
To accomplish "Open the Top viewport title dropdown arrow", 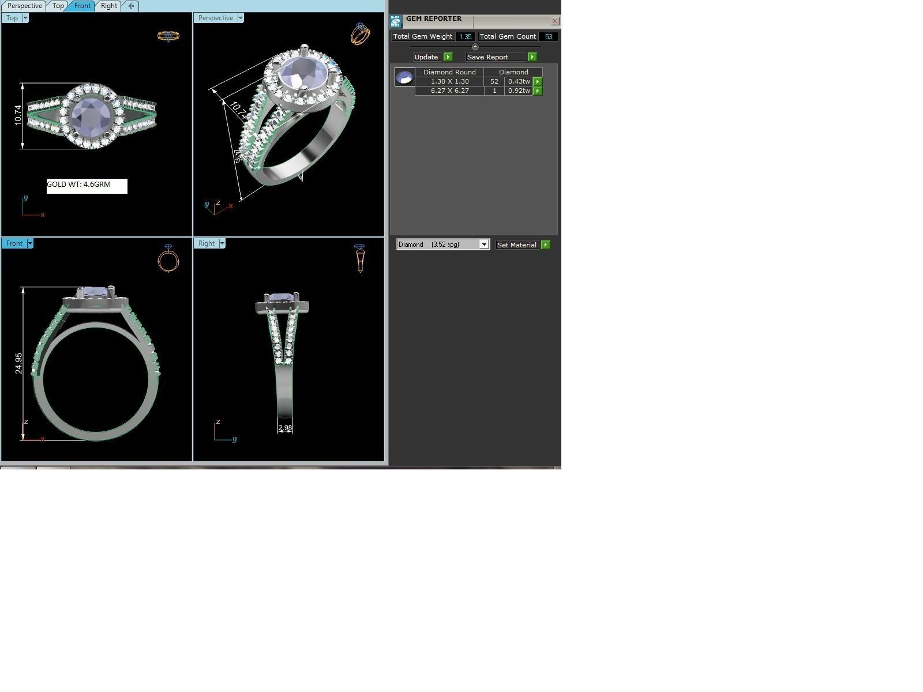I will click(25, 18).
